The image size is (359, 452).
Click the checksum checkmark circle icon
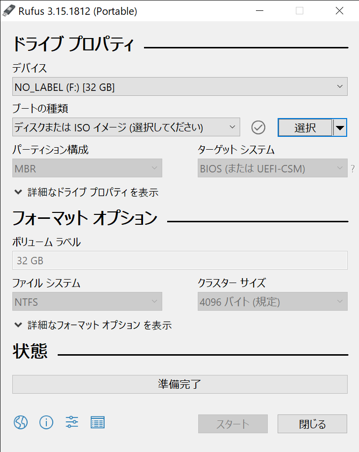click(x=258, y=127)
